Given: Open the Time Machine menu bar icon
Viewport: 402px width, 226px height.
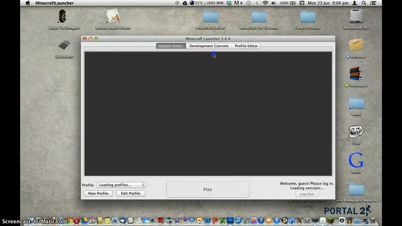Looking at the screenshot, I should point(249,3).
